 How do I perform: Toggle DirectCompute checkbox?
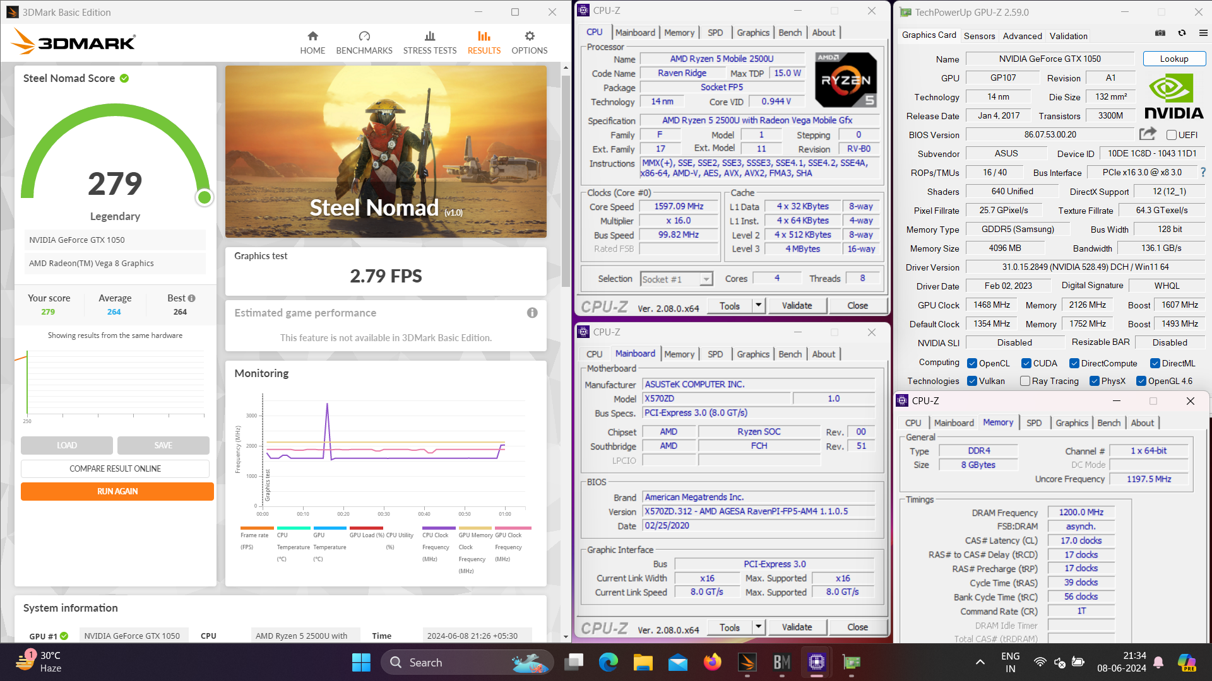pyautogui.click(x=1074, y=363)
